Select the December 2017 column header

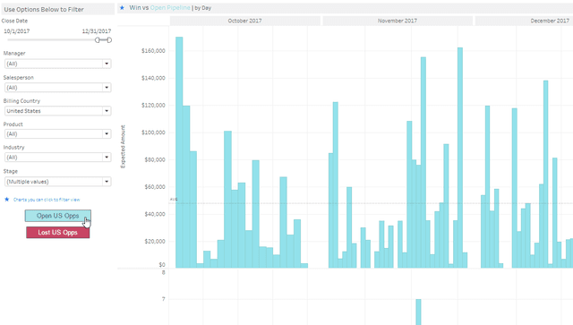[x=524, y=21]
